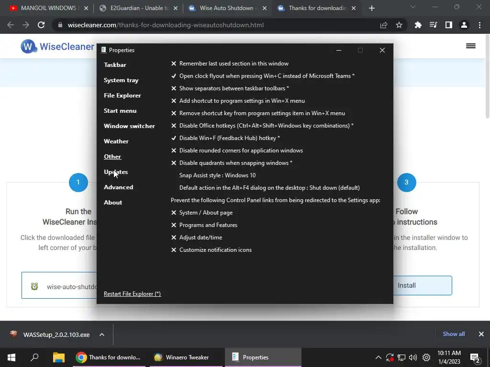
Task: Go back with the browser back arrow
Action: [11, 25]
